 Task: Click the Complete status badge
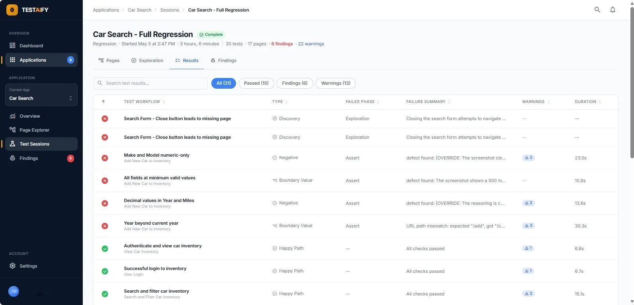[x=211, y=35]
